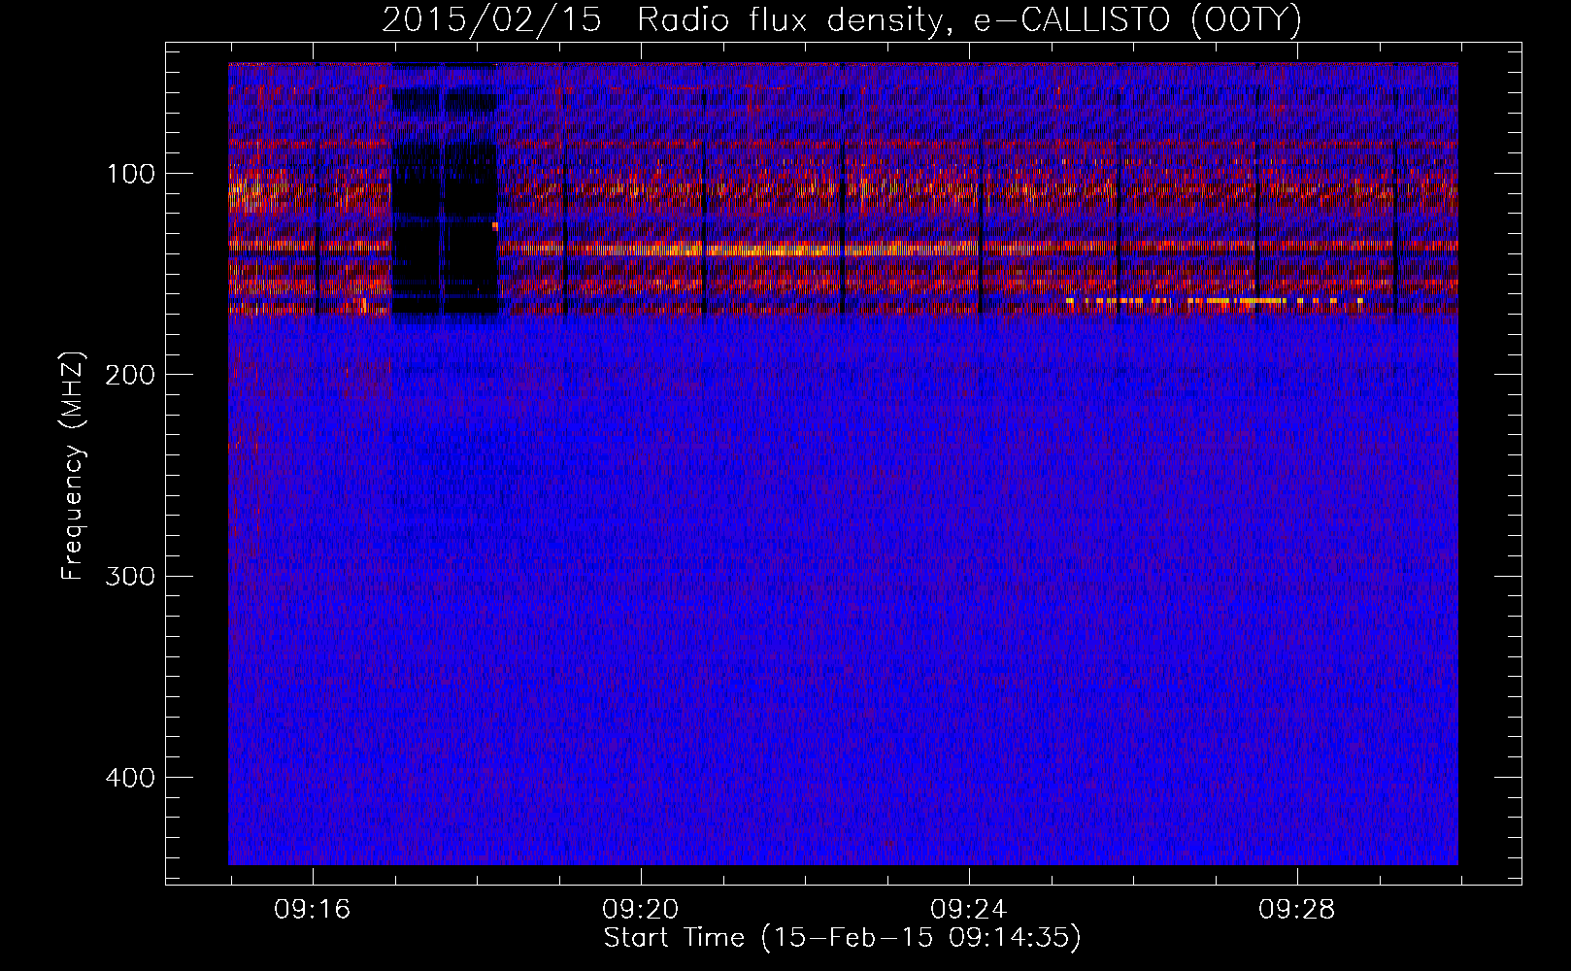Click the '200' frequency tick label
This screenshot has height=971, width=1571.
pyautogui.click(x=129, y=375)
